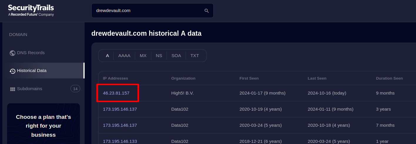The height and width of the screenshot is (144, 416).
Task: Switch to the AAAA record tab
Action: tap(124, 56)
